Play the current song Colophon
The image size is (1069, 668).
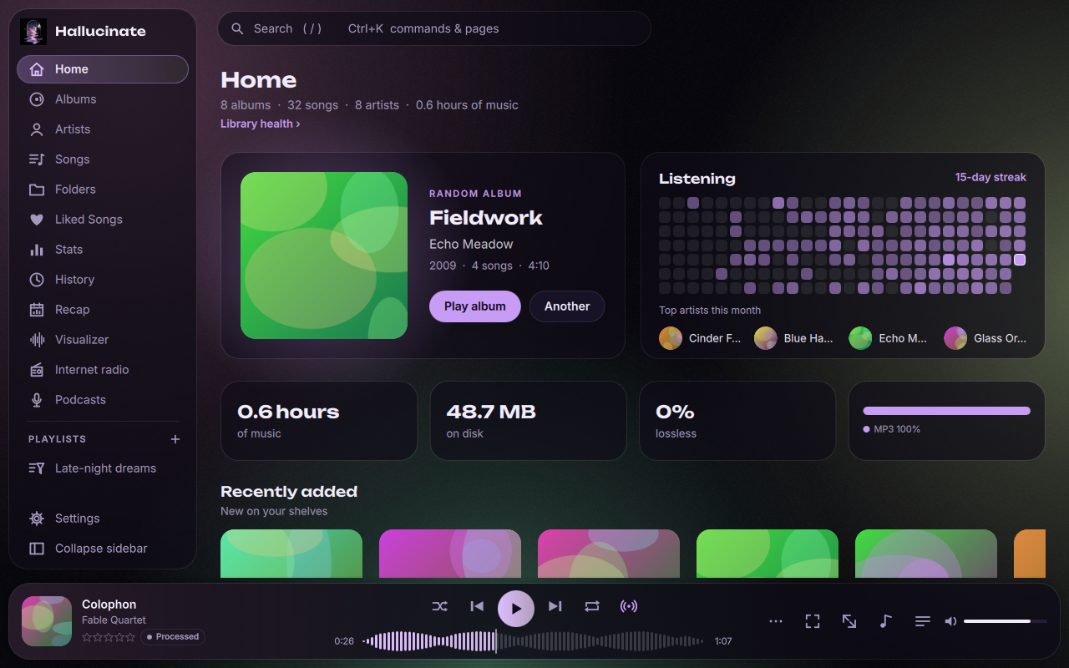[516, 609]
